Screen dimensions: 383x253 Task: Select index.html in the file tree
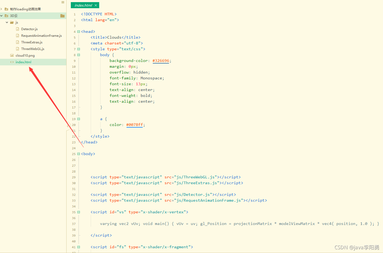point(23,62)
